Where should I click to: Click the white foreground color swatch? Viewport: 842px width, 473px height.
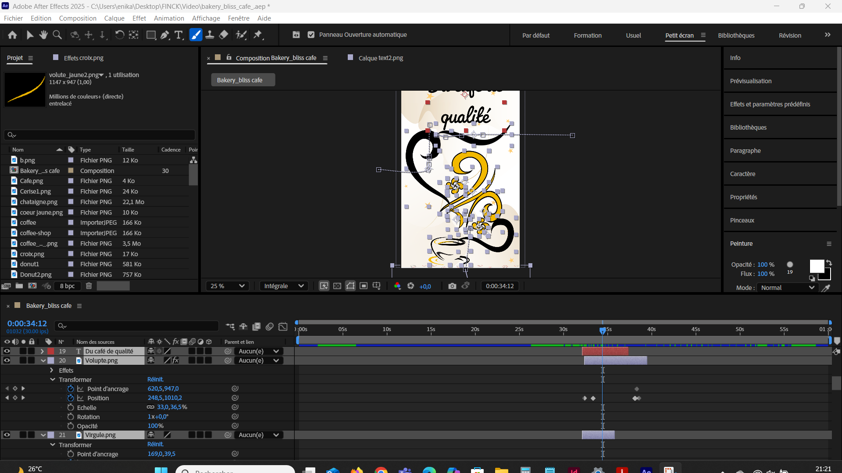coord(817,266)
